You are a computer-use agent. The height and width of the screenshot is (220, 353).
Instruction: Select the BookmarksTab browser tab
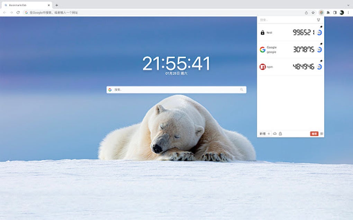(27, 5)
